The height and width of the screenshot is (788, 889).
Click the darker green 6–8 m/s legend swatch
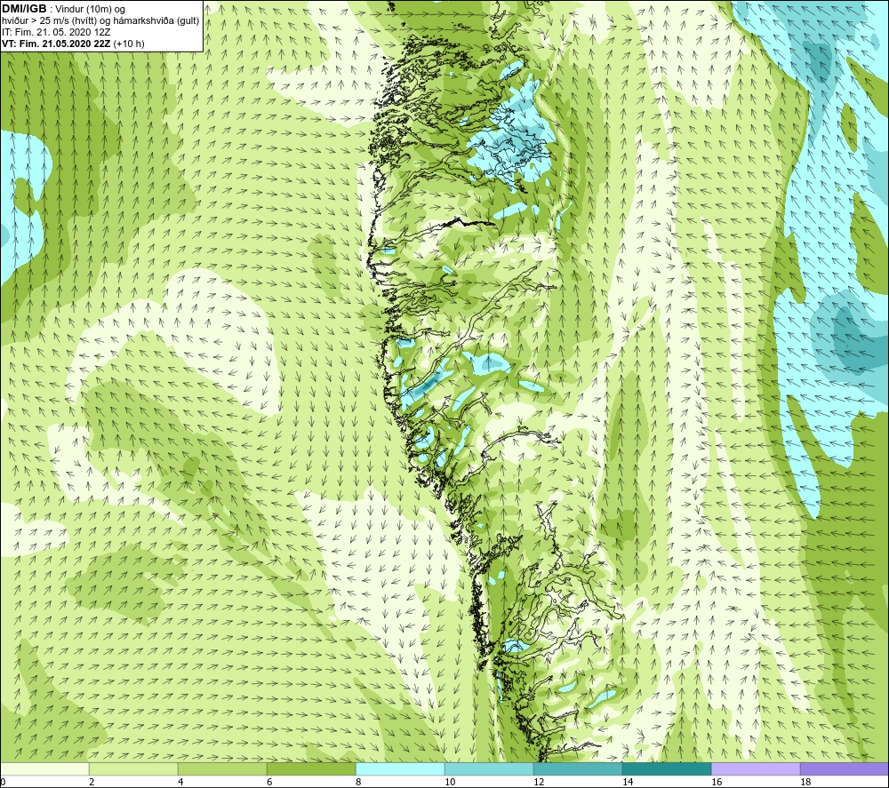click(311, 768)
